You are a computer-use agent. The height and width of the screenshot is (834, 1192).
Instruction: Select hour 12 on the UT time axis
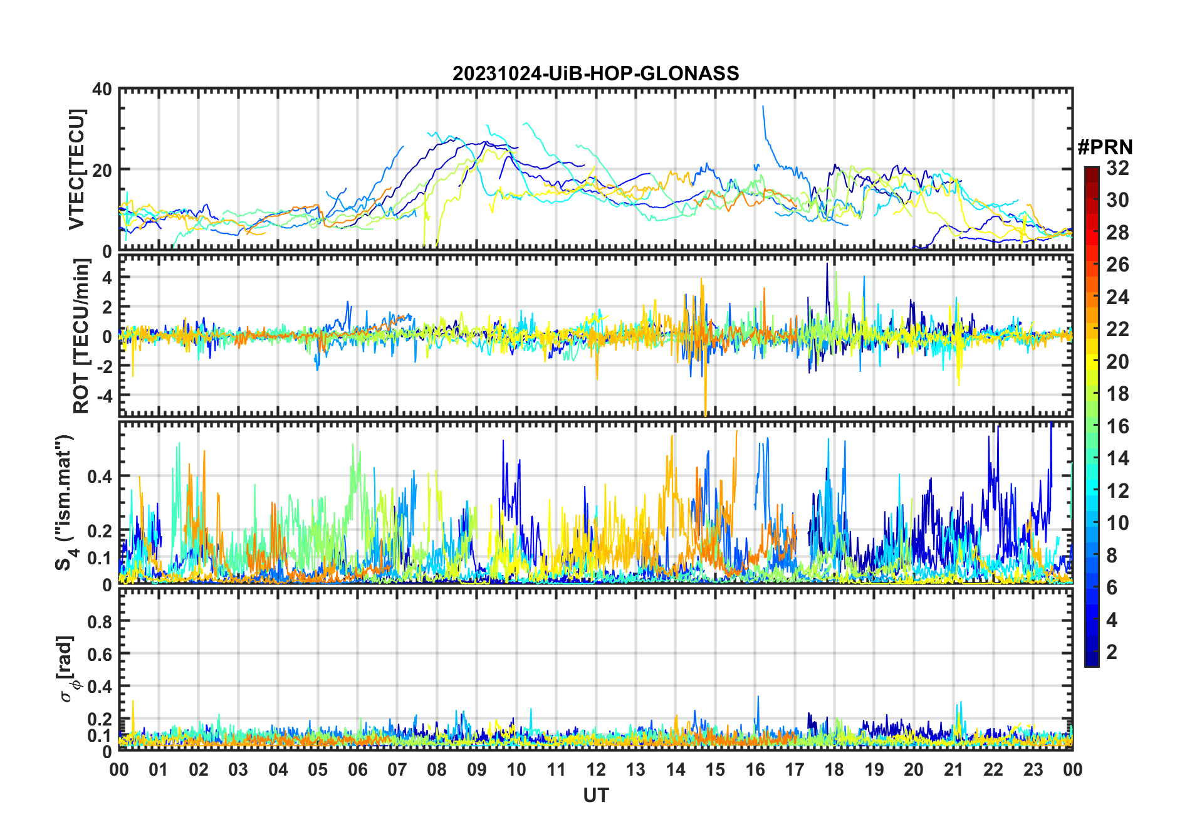click(x=596, y=769)
